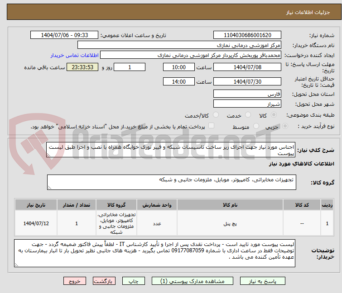Click the پچ پنل item name cell

pyautogui.click(x=230, y=223)
